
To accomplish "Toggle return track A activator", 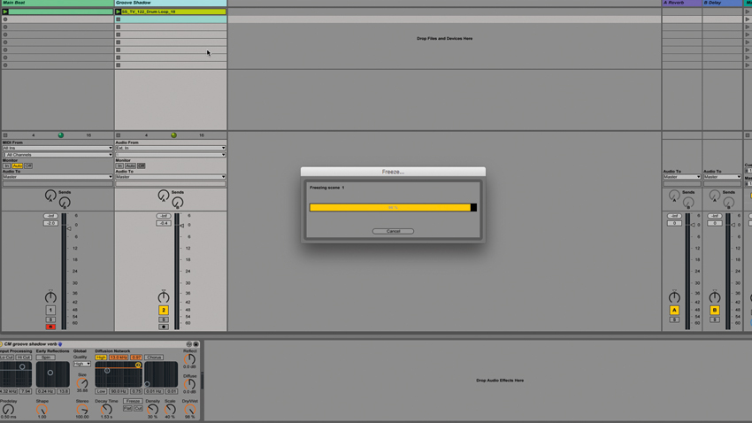I will (674, 311).
